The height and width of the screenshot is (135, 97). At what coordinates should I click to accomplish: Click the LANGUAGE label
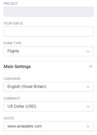12,79
